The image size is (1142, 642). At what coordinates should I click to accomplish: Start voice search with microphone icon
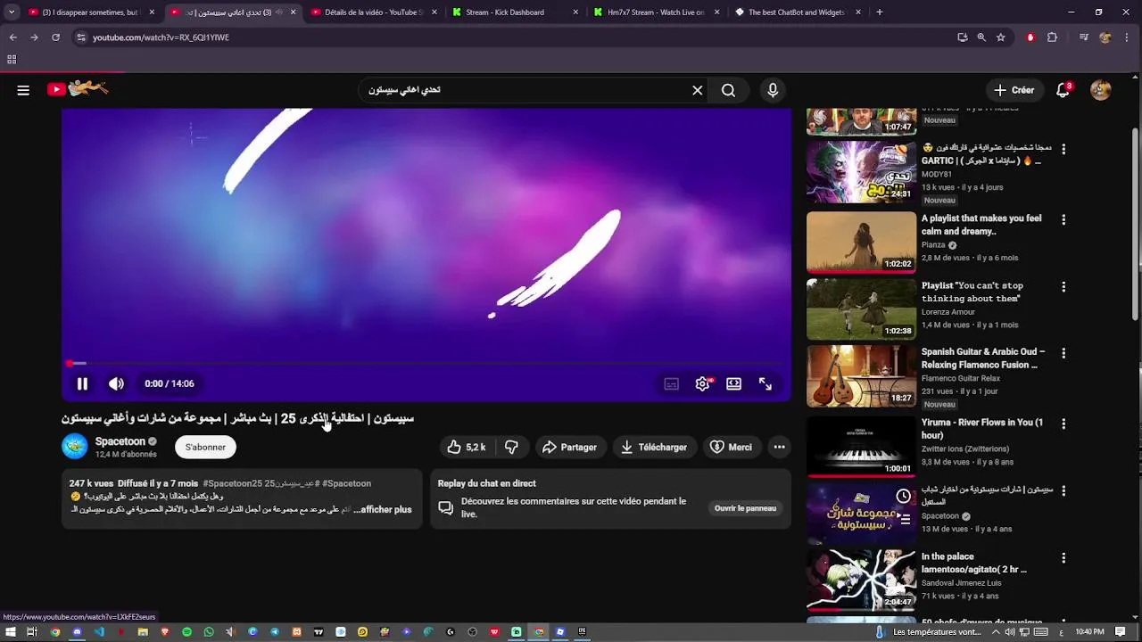tap(773, 90)
